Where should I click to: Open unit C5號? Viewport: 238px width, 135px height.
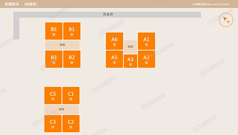(x=53, y=96)
